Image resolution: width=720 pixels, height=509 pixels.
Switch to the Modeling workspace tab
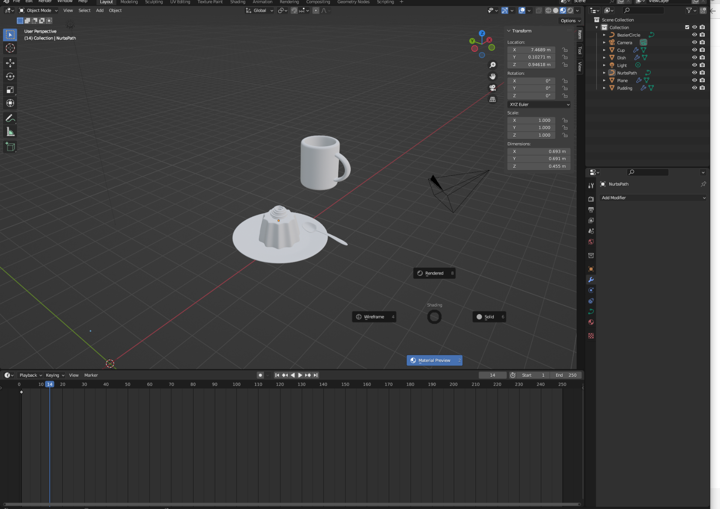point(129,2)
